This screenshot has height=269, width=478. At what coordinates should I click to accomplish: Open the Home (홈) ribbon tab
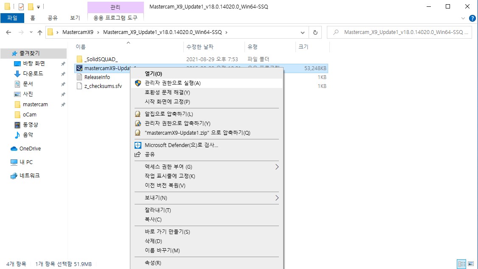[33, 18]
